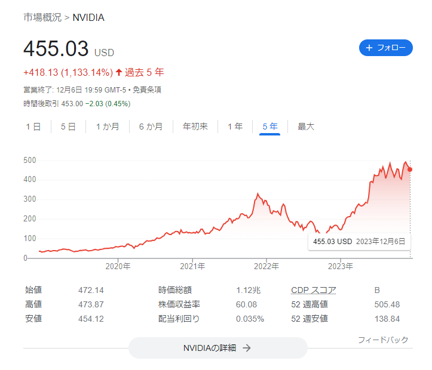Viewport: 432px width, 370px height.
Task: Click the red up arrow icon
Action: pyautogui.click(x=119, y=72)
